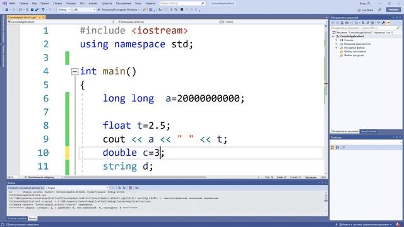Click the Show All Files icon in Solution Explorer
The image size is (404, 227).
click(372, 23)
